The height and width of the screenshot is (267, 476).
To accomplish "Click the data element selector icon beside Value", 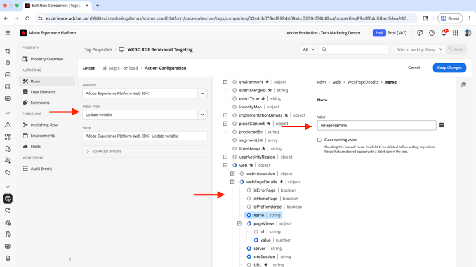I will coord(442,126).
